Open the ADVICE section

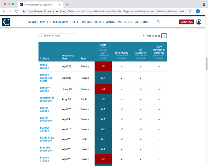pos(44,22)
